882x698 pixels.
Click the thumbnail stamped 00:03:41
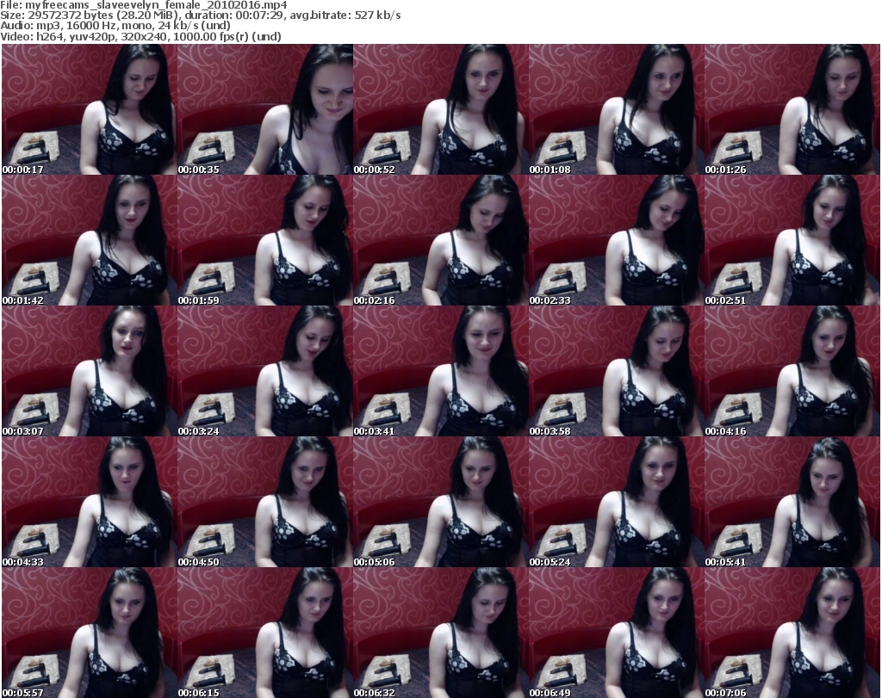point(440,372)
